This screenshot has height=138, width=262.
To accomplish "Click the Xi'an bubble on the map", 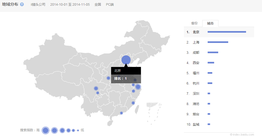I will pyautogui.click(x=108, y=78).
